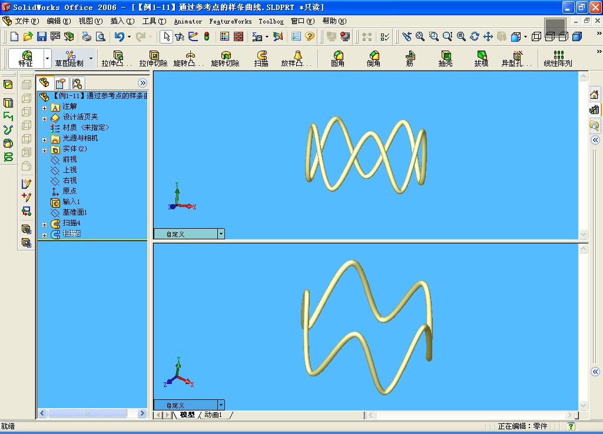Expand the 扫描5 feature node

pyautogui.click(x=45, y=235)
